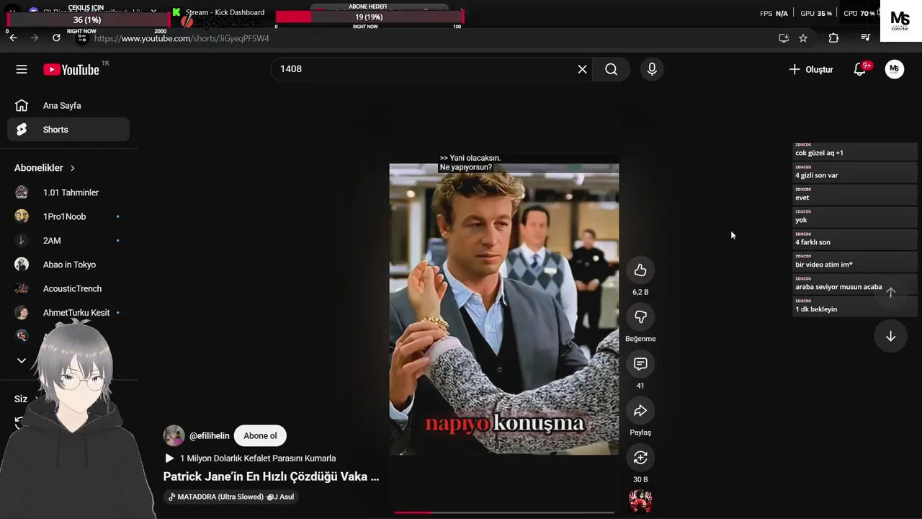Viewport: 922px width, 519px height.
Task: Subscribe with Abone ol button
Action: [260, 435]
